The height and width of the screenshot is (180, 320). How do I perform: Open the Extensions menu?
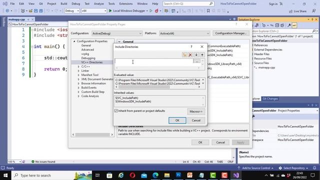pos(125,3)
